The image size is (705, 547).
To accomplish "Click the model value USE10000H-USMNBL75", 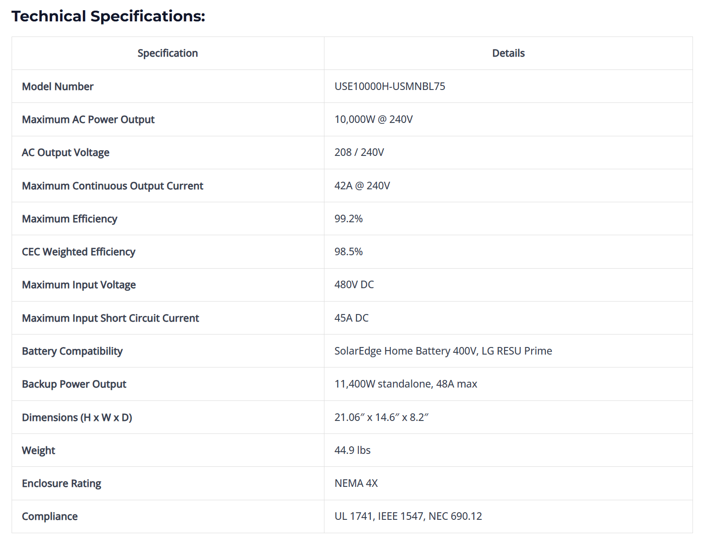I will pyautogui.click(x=390, y=86).
